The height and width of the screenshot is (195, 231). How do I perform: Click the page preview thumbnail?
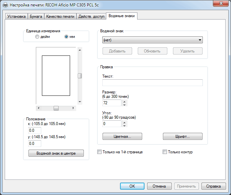click(56, 76)
